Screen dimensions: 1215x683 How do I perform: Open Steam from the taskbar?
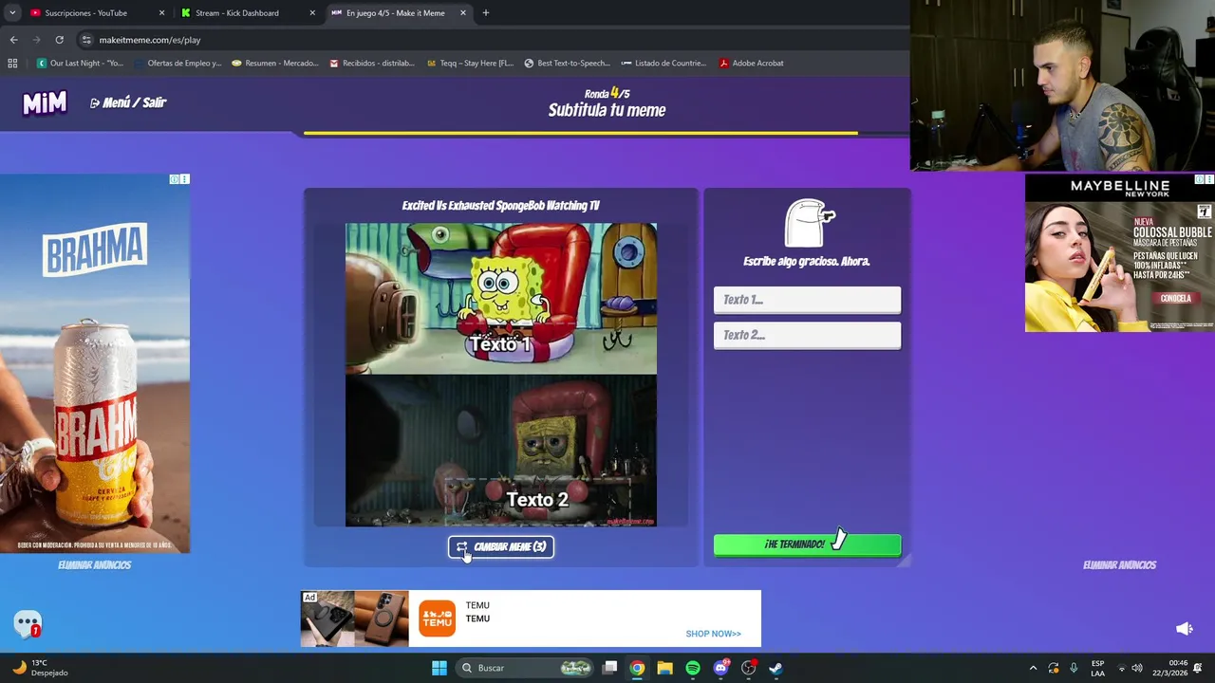click(776, 668)
